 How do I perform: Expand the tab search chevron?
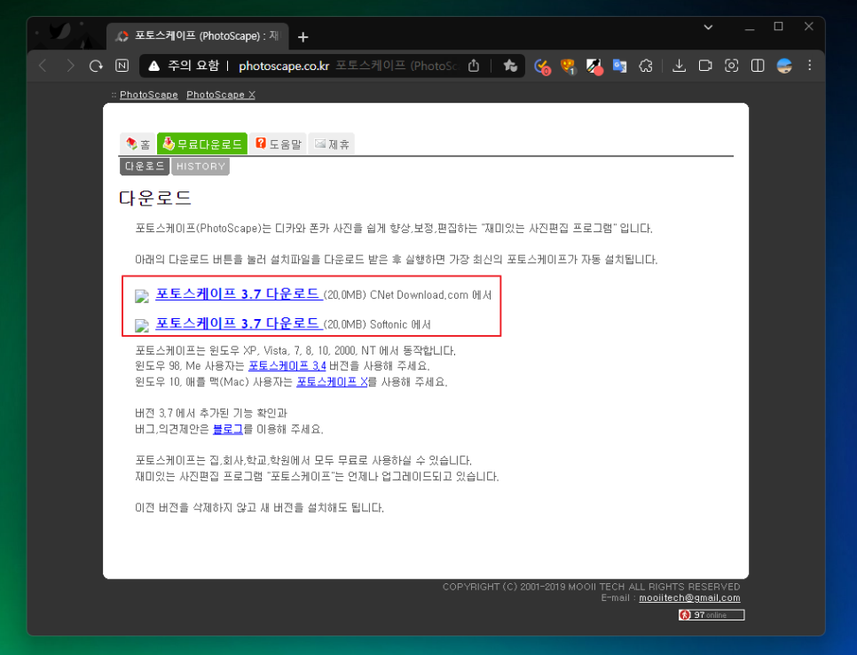pos(708,27)
